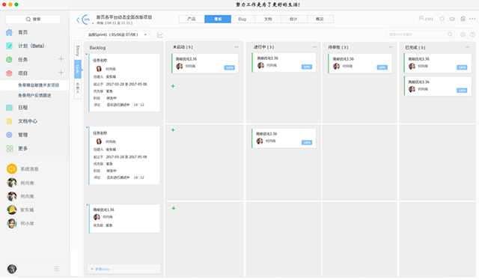Viewport: 479px width, 280px height.
Task: Click the Backlog column header
Action: (97, 48)
